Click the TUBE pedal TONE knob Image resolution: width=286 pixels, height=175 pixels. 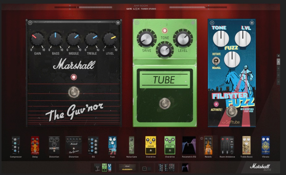(165, 50)
